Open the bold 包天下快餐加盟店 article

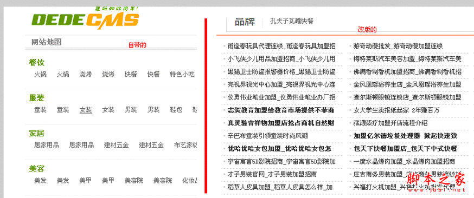[x=405, y=149]
